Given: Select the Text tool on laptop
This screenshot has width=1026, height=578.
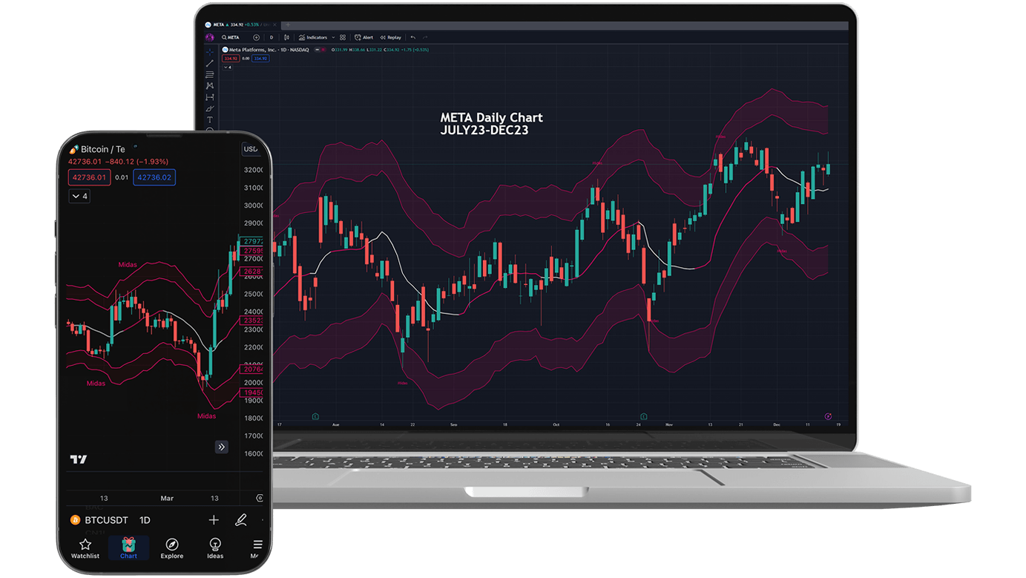Looking at the screenshot, I should (210, 119).
